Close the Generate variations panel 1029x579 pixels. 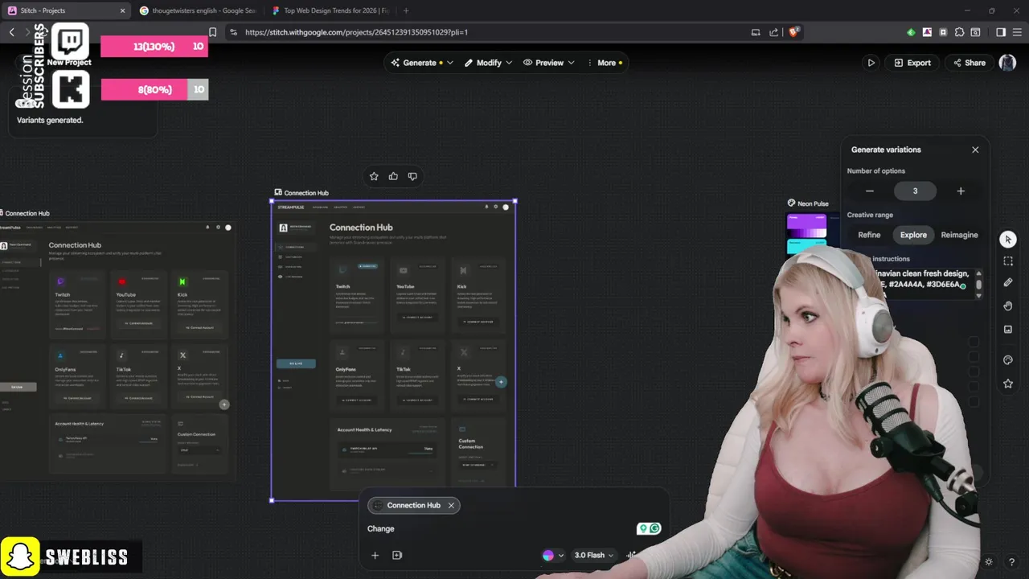pyautogui.click(x=975, y=150)
